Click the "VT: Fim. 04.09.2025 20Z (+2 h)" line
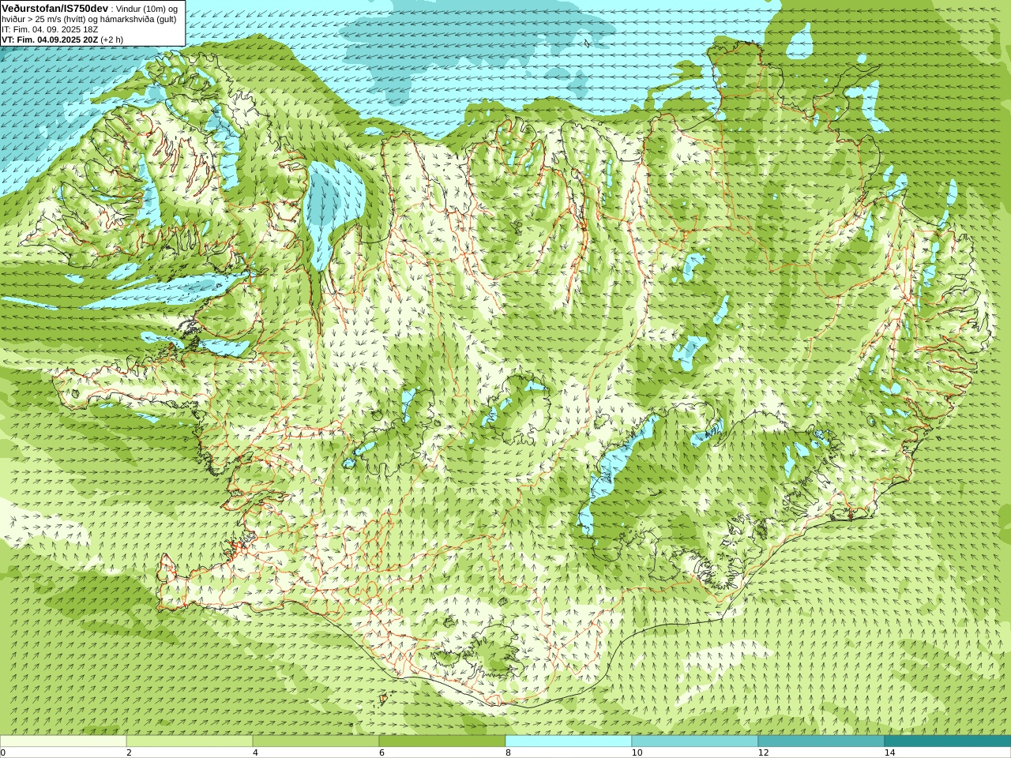Viewport: 1011px width, 758px height. click(62, 39)
